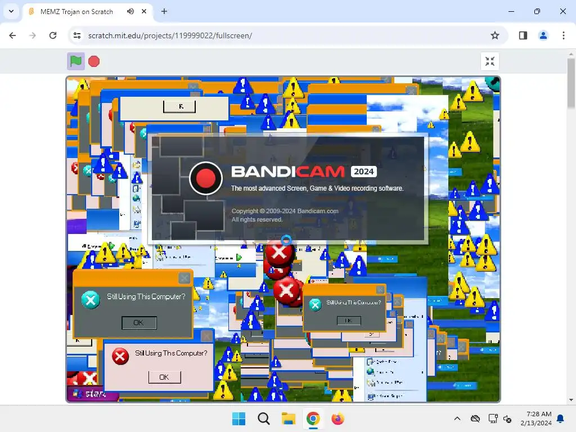Open Windows Search from taskbar

point(263,418)
